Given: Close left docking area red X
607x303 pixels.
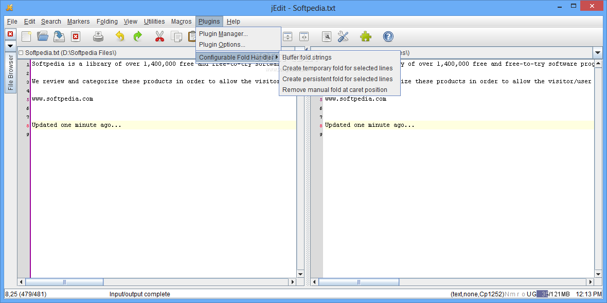Looking at the screenshot, I should pyautogui.click(x=10, y=34).
